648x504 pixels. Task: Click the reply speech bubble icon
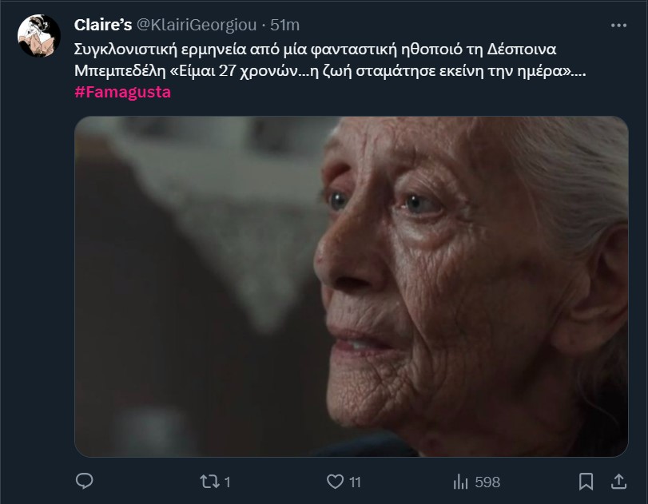pos(85,482)
